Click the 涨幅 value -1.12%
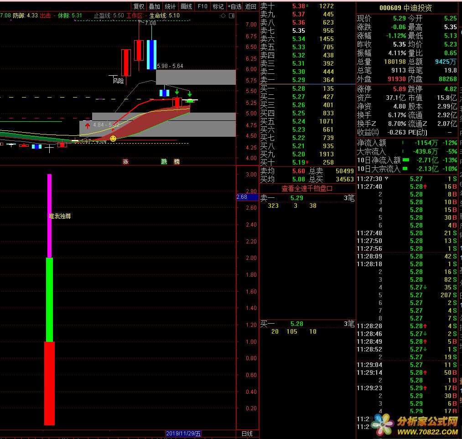 396,36
